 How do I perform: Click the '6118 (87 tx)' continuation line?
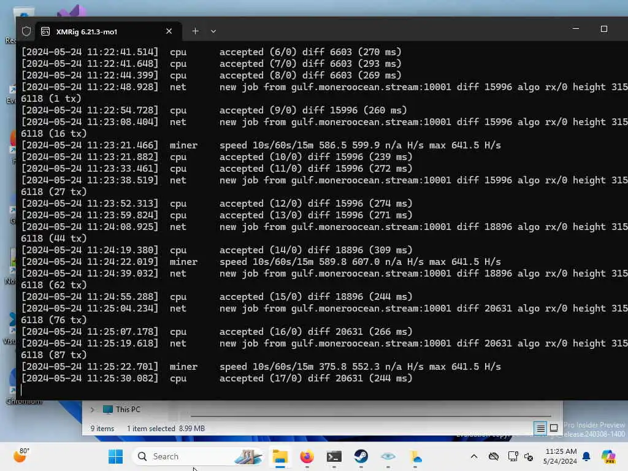[x=54, y=355]
